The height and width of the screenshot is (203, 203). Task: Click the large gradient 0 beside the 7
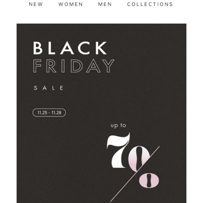click(139, 159)
